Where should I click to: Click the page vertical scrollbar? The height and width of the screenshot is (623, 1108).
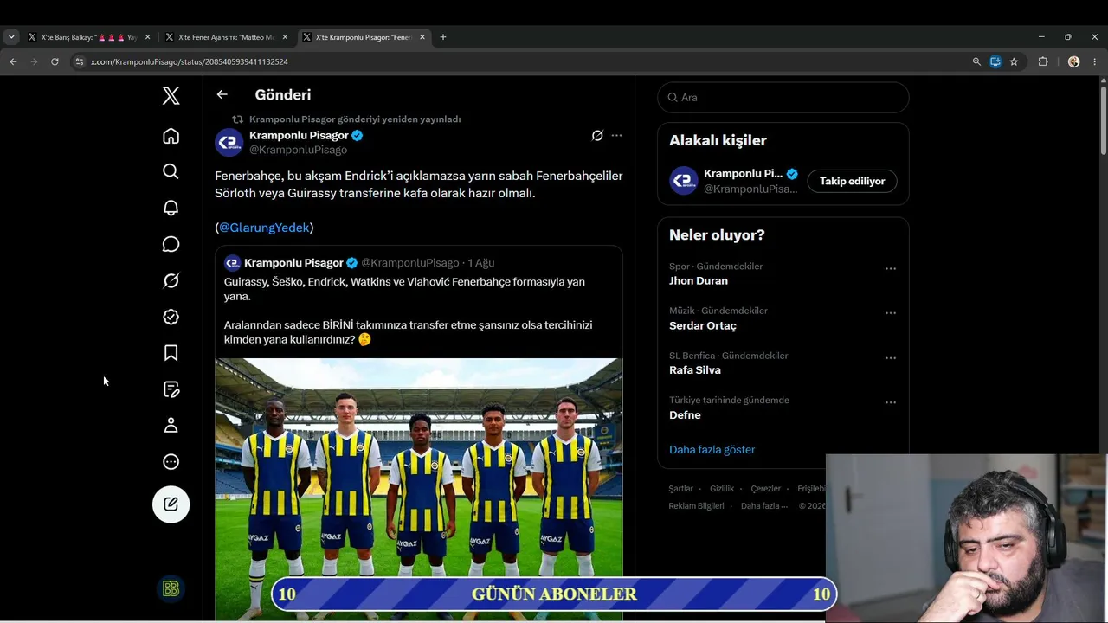[1104, 120]
